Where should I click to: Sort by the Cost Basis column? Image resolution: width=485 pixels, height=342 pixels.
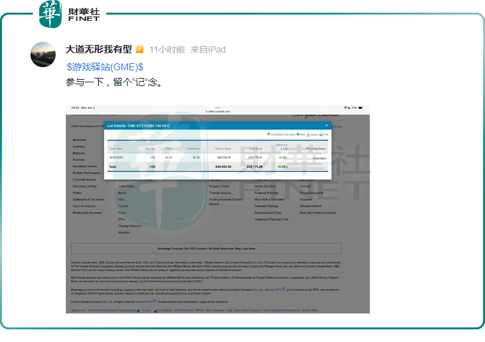coord(256,149)
